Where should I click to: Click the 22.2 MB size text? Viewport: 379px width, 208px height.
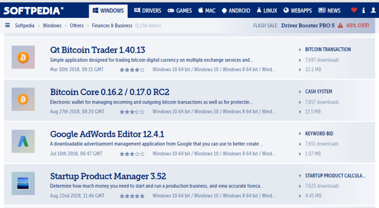313,70
